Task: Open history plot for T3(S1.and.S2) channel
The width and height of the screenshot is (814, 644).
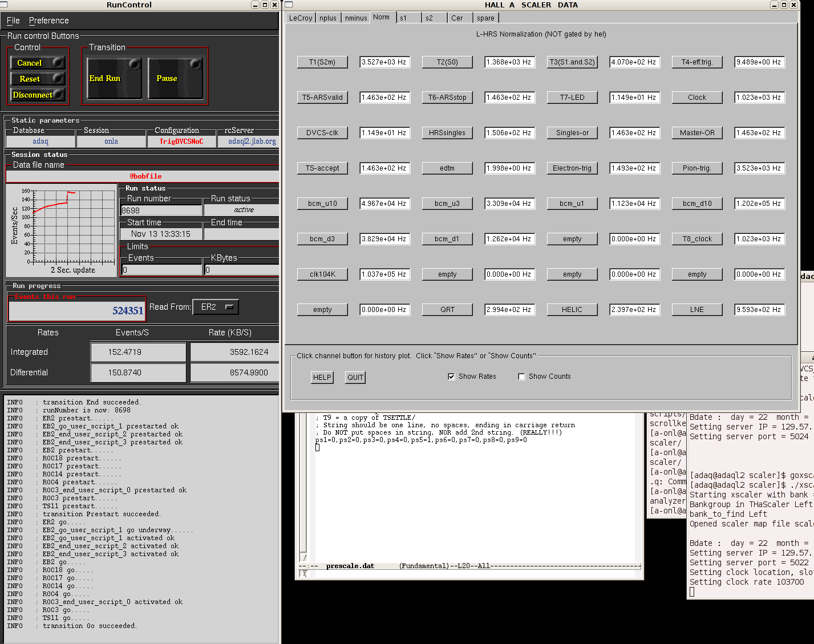Action: click(572, 62)
